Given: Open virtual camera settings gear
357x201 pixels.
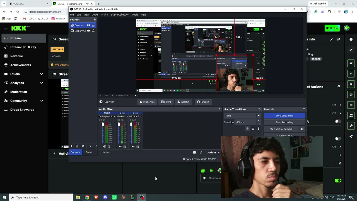Looking at the screenshot, I should click(x=302, y=129).
